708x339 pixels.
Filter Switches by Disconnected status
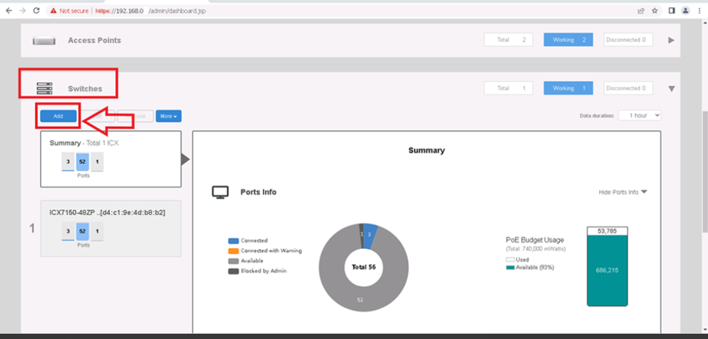click(628, 88)
